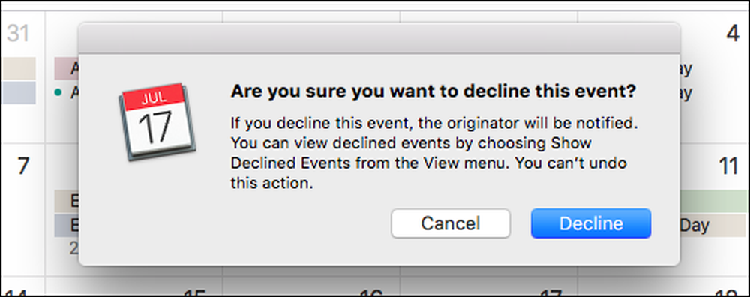Click the blue-gray event bar under 31
750x297 pixels.
19,92
